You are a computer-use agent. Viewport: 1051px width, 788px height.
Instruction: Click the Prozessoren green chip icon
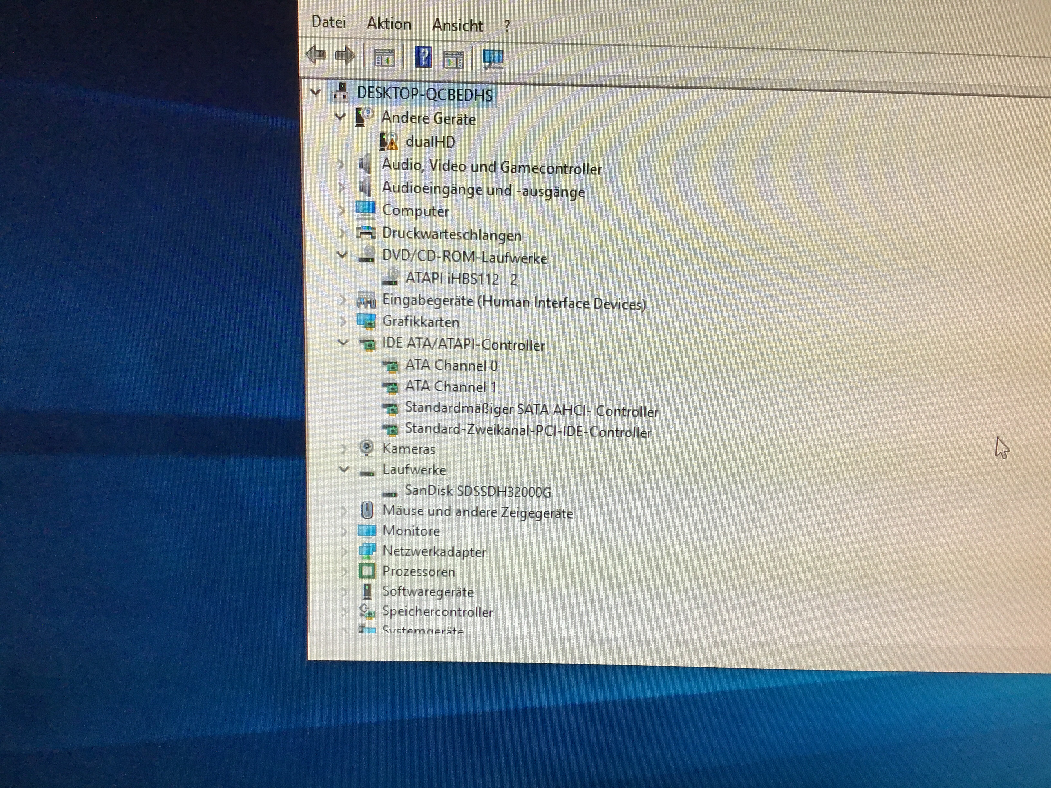click(367, 571)
